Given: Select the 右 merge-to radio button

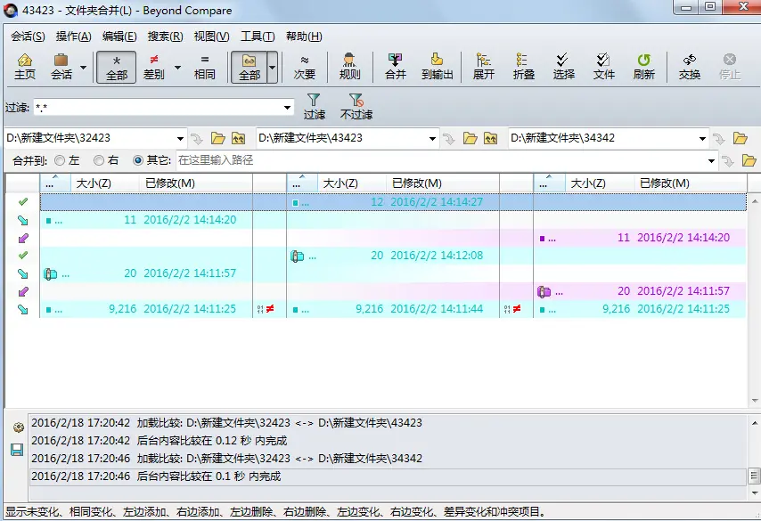Looking at the screenshot, I should [x=99, y=160].
